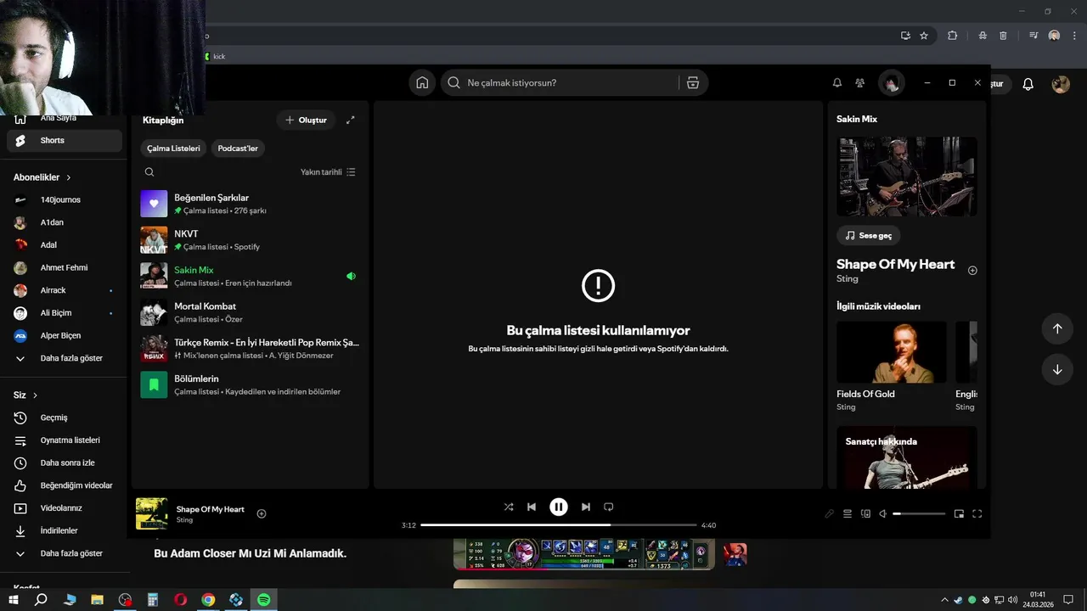Open YouTube Shorts in sidebar
This screenshot has width=1087, height=611.
65,141
